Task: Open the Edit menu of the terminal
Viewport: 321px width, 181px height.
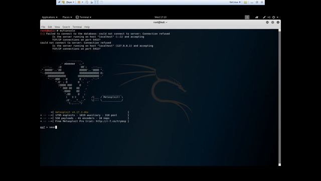Action: pyautogui.click(x=50, y=27)
